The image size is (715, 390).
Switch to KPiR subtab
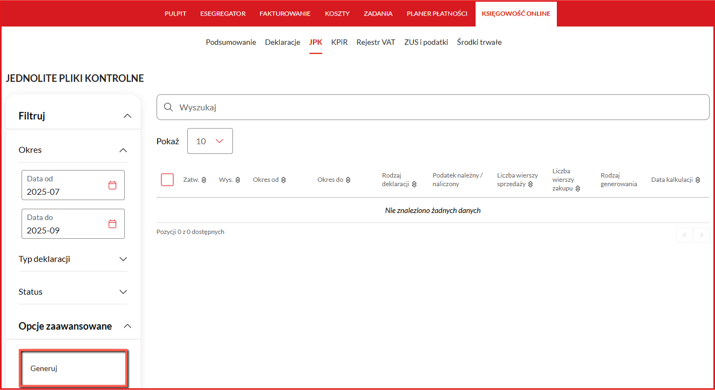pyautogui.click(x=339, y=42)
